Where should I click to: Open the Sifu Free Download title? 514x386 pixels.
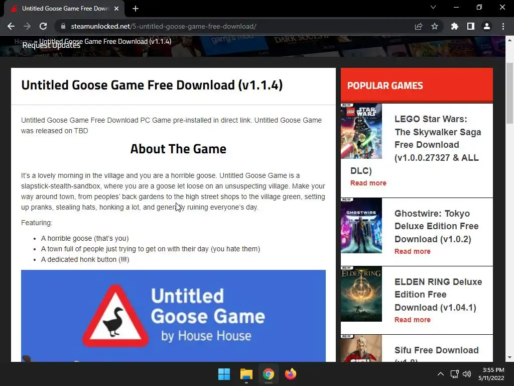pos(436,350)
